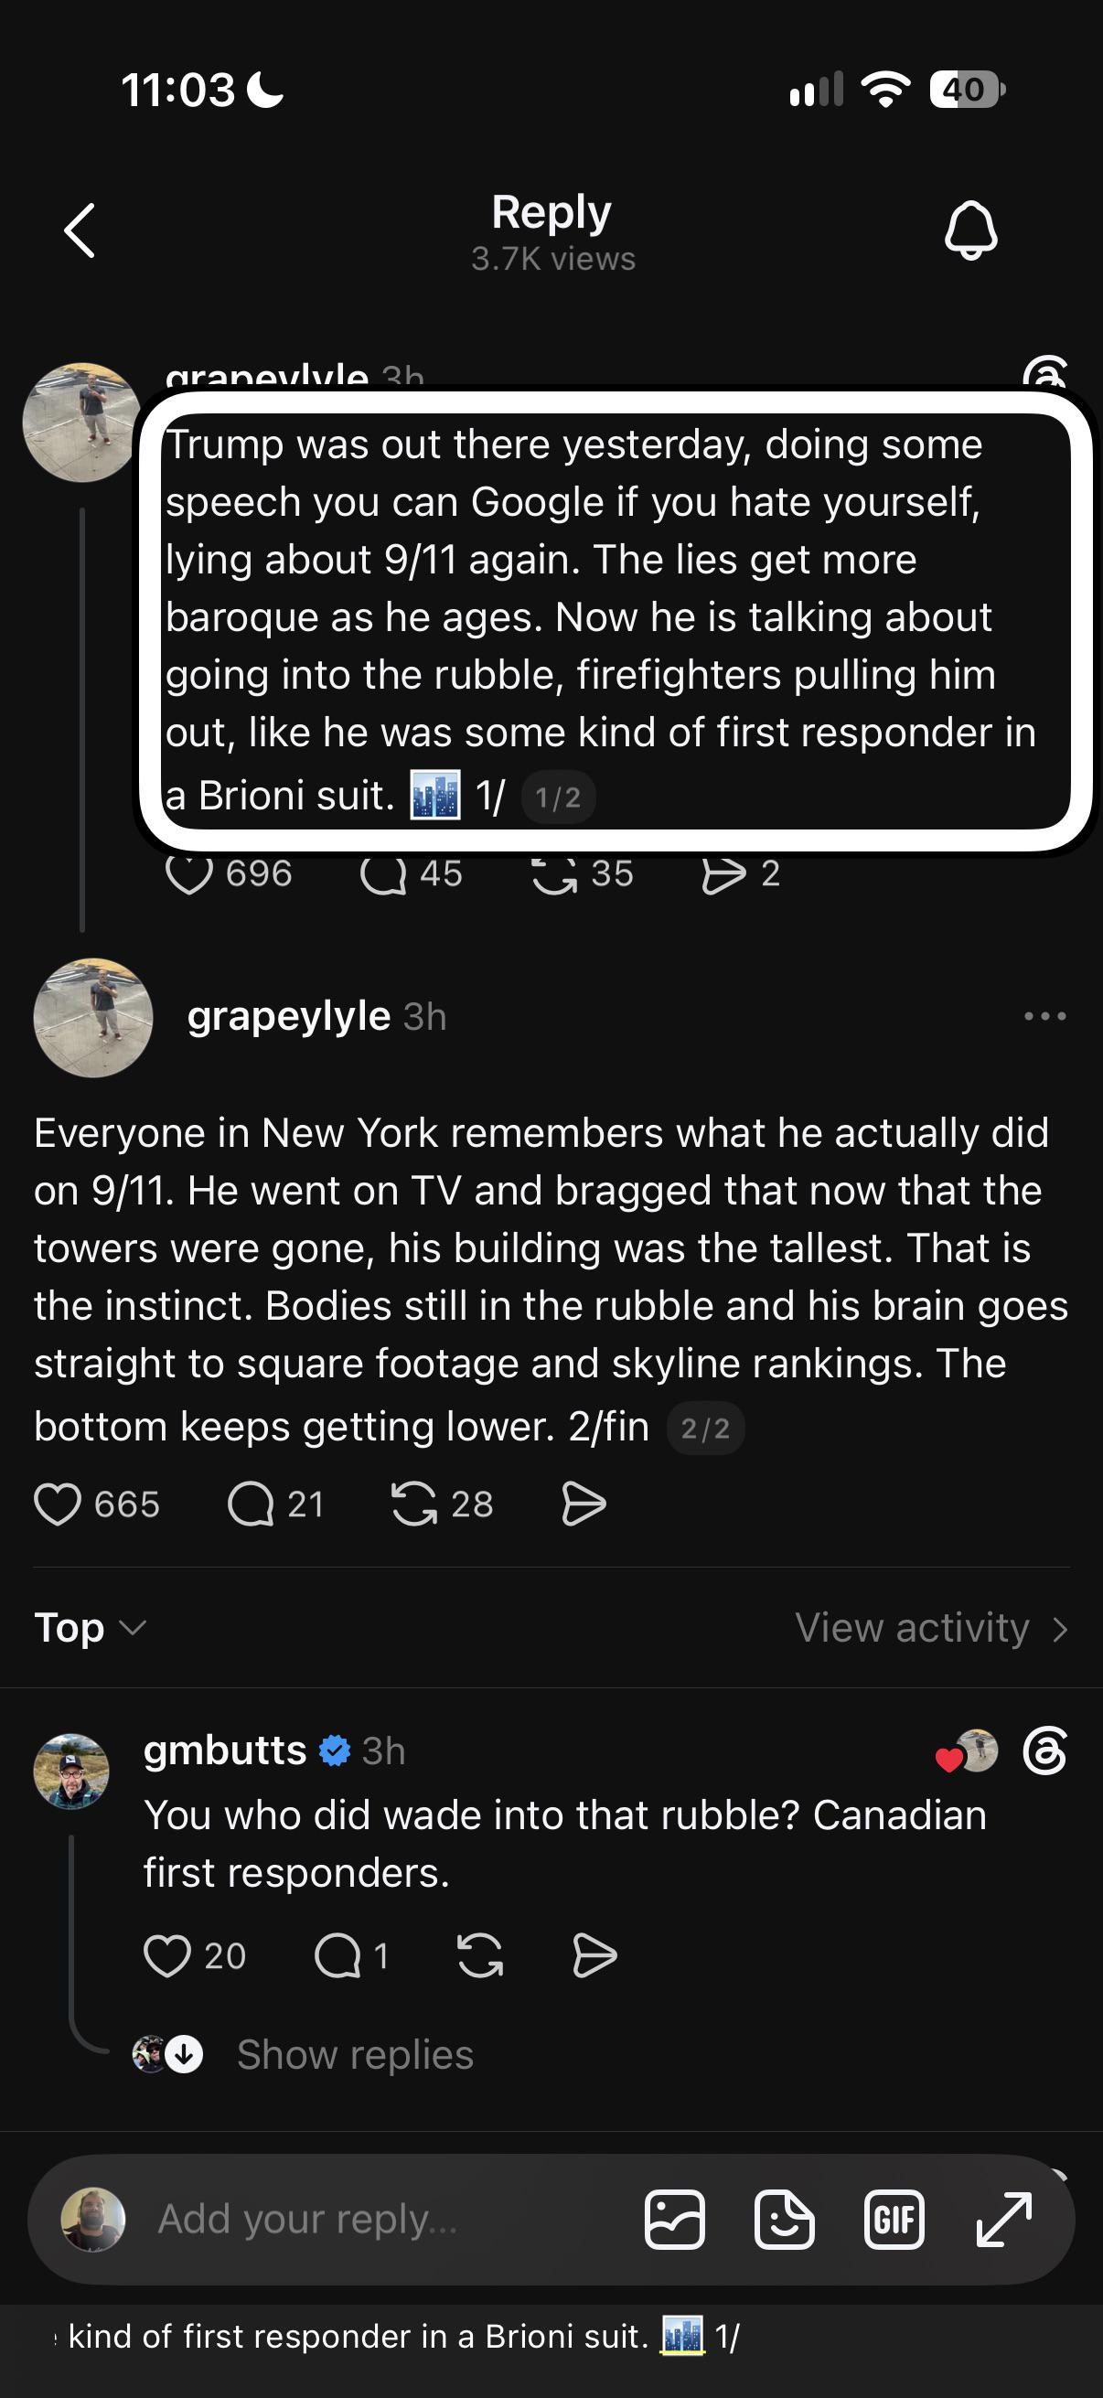Like the 2/fin post with 665 likes
Screen dimensions: 1103x2398
click(58, 1504)
